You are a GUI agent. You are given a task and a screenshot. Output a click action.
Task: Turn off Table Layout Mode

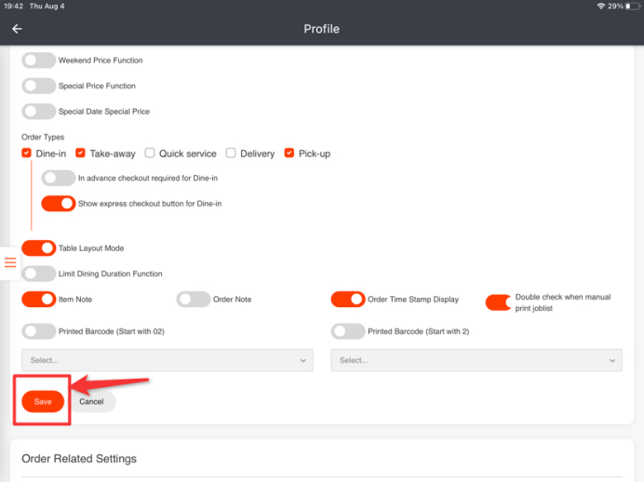38,248
